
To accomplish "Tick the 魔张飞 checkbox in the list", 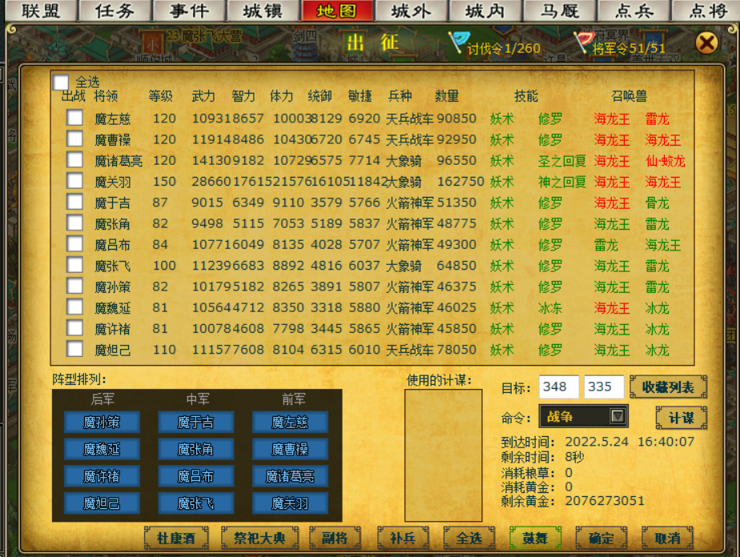I will pyautogui.click(x=74, y=265).
